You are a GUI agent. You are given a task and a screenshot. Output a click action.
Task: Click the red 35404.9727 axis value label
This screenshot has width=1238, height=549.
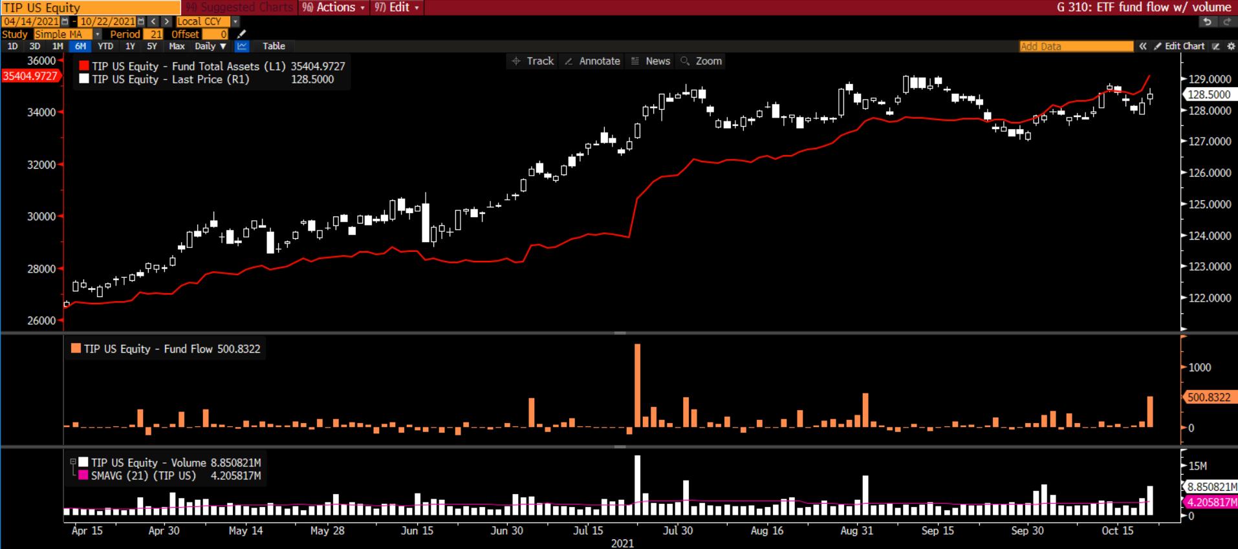(x=30, y=76)
